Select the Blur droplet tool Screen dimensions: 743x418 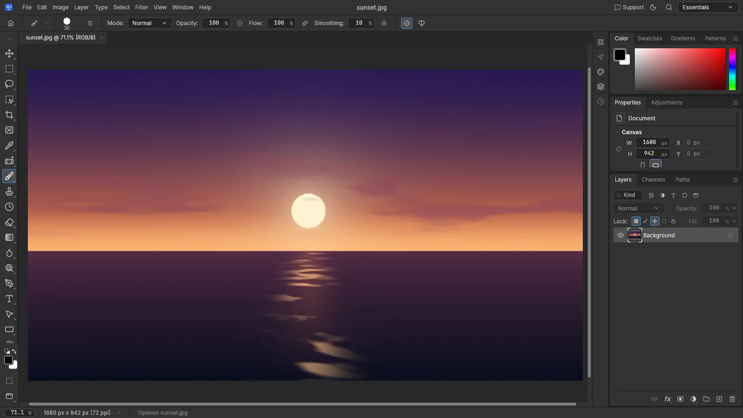click(9, 253)
